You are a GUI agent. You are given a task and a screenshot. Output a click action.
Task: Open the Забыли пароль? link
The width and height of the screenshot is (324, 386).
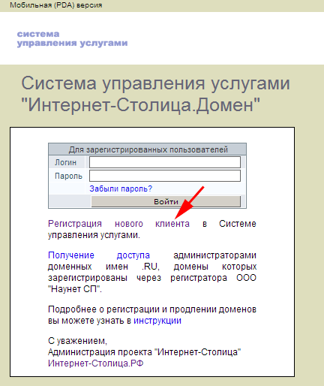121,188
